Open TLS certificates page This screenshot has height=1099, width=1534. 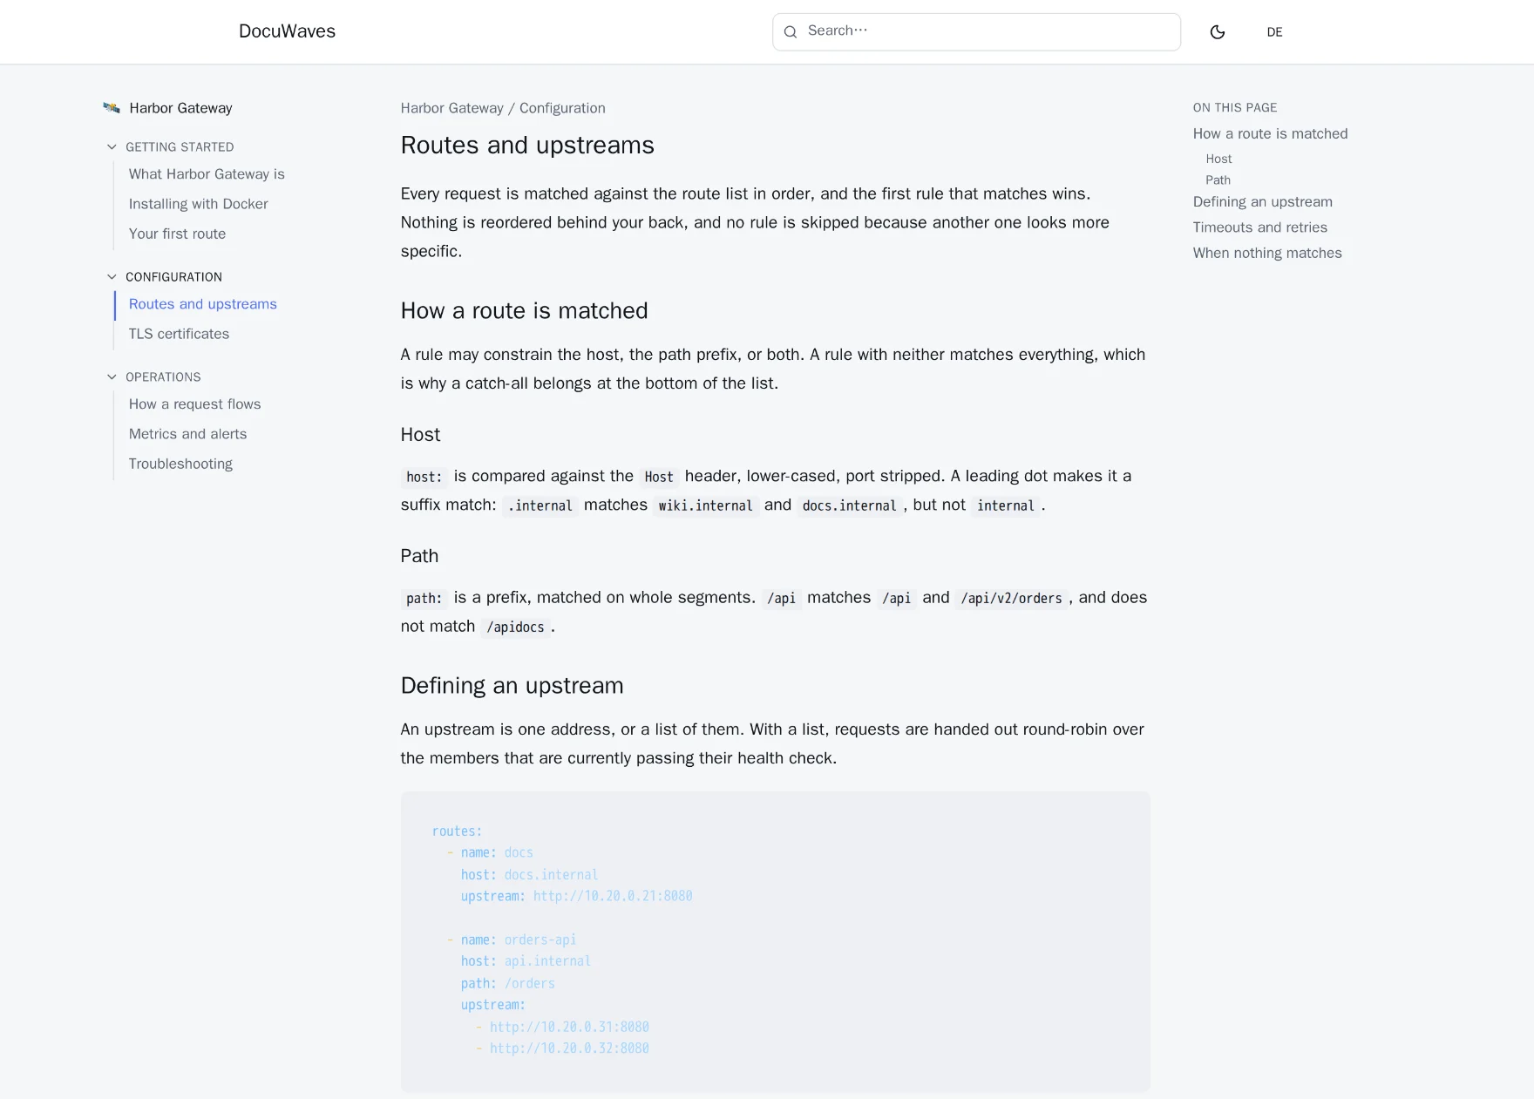[179, 334]
